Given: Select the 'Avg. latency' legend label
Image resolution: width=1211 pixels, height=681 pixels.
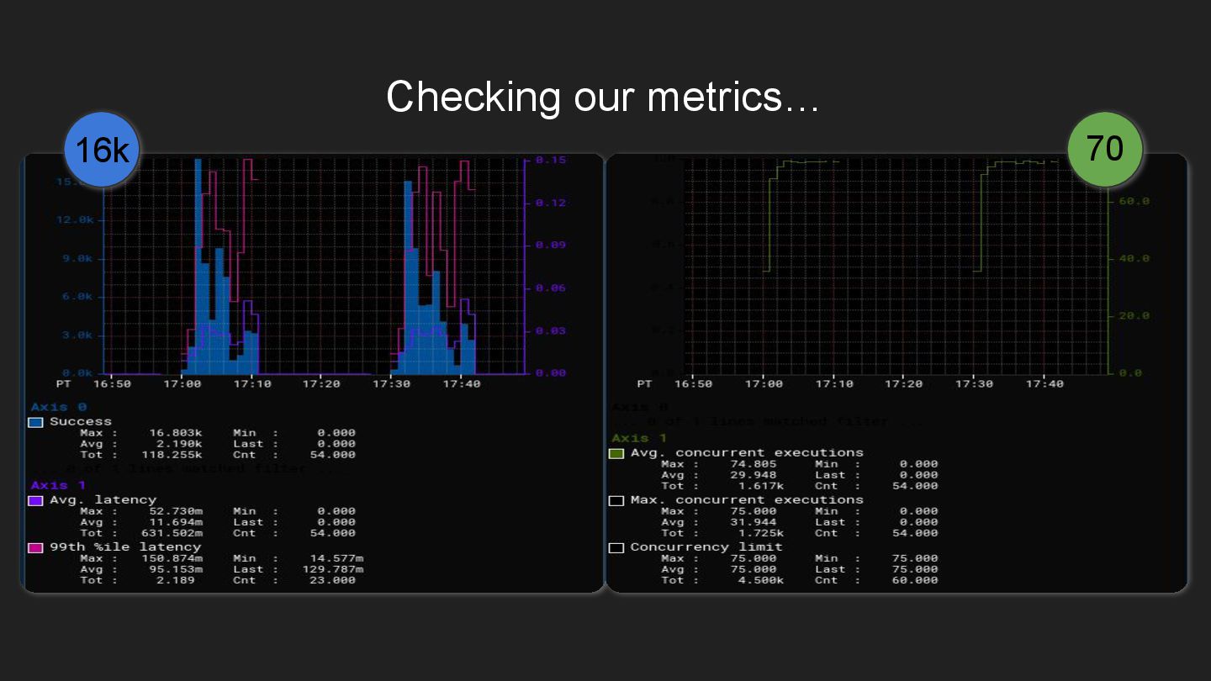Looking at the screenshot, I should [103, 500].
